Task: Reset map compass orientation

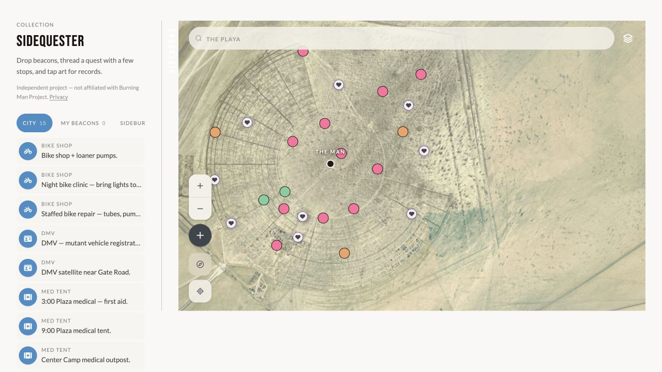Action: tap(200, 264)
